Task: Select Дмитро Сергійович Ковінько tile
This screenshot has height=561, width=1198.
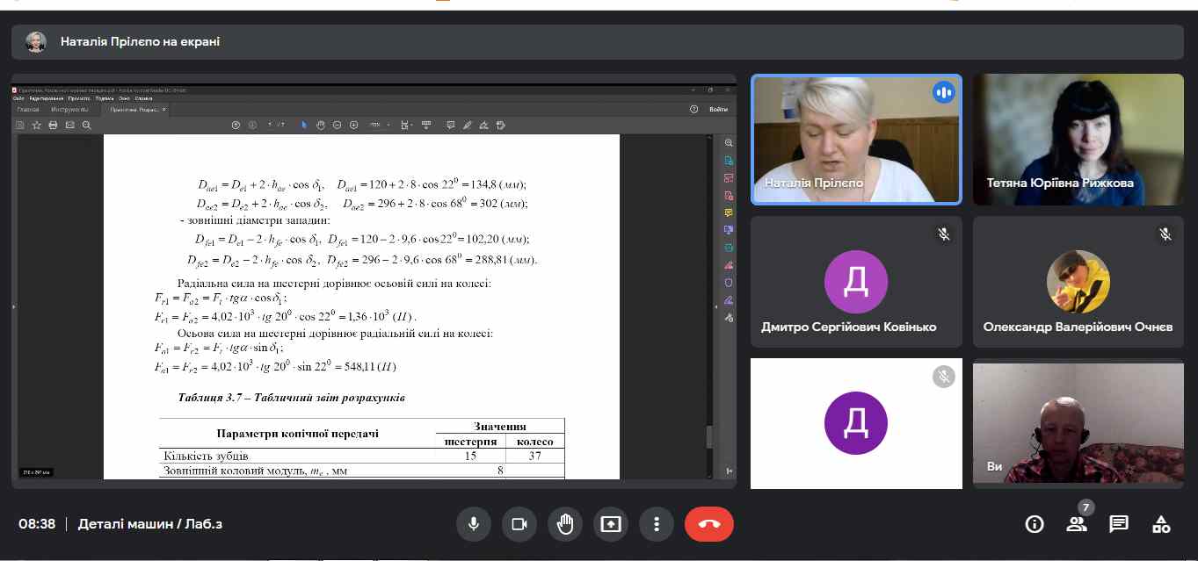Action: pos(856,282)
